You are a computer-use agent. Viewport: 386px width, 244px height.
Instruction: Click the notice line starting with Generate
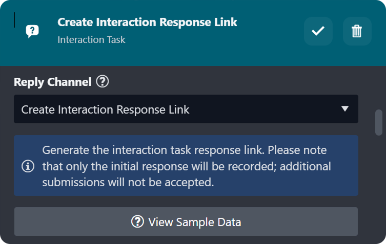click(x=185, y=151)
